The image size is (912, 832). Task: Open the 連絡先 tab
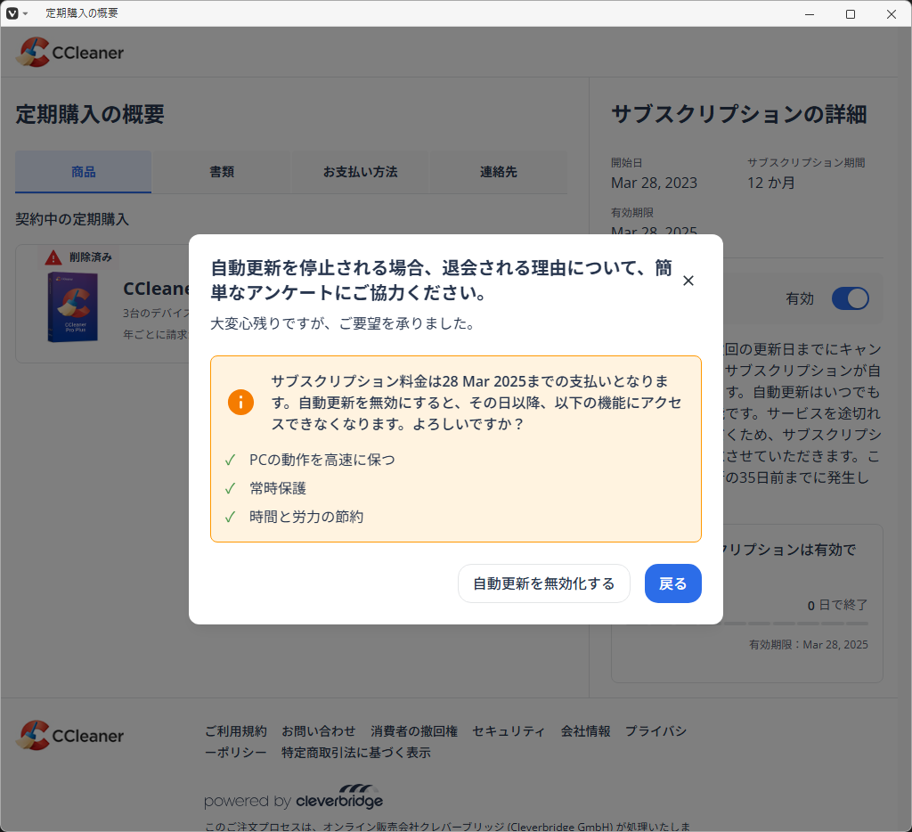pyautogui.click(x=499, y=172)
